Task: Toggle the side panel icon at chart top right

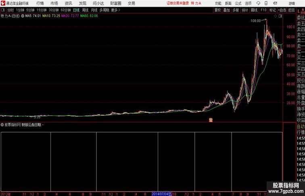Action: pos(280,16)
